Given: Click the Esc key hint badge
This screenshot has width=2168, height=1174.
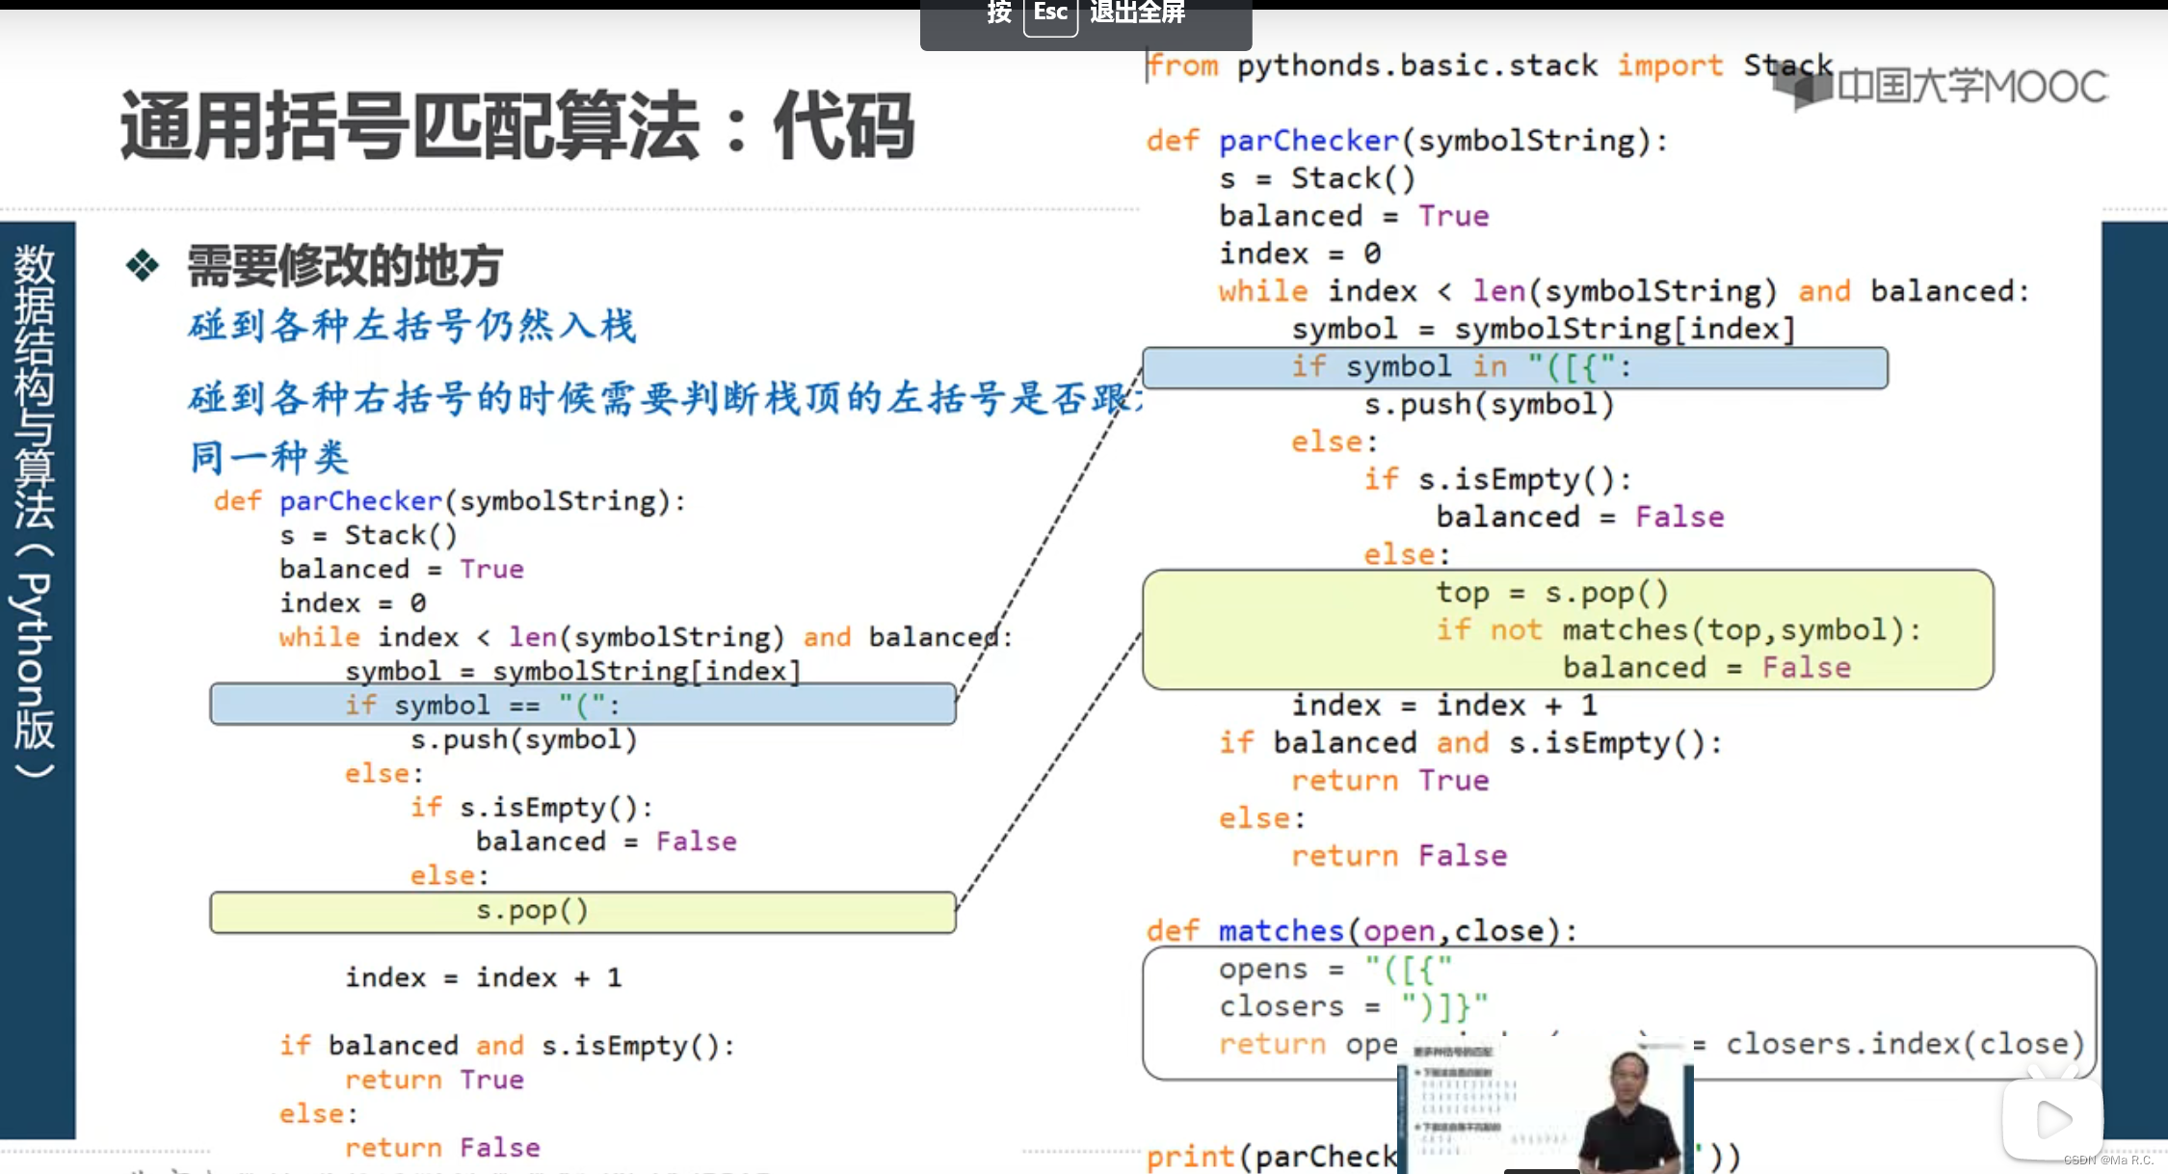Looking at the screenshot, I should (1049, 13).
